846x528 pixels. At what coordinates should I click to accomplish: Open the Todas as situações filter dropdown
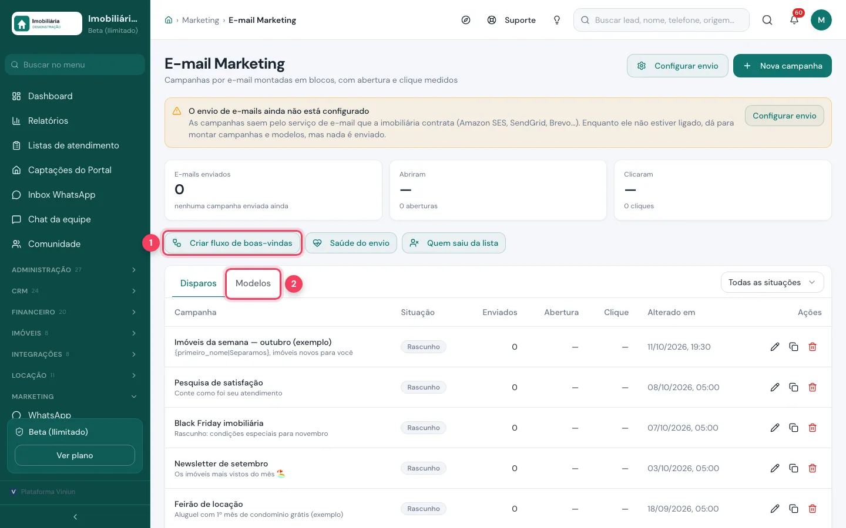point(772,282)
